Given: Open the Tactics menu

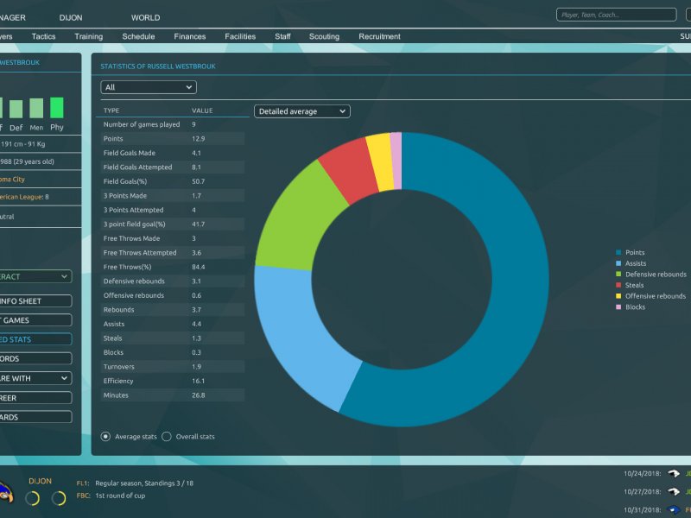Looking at the screenshot, I should tap(44, 36).
